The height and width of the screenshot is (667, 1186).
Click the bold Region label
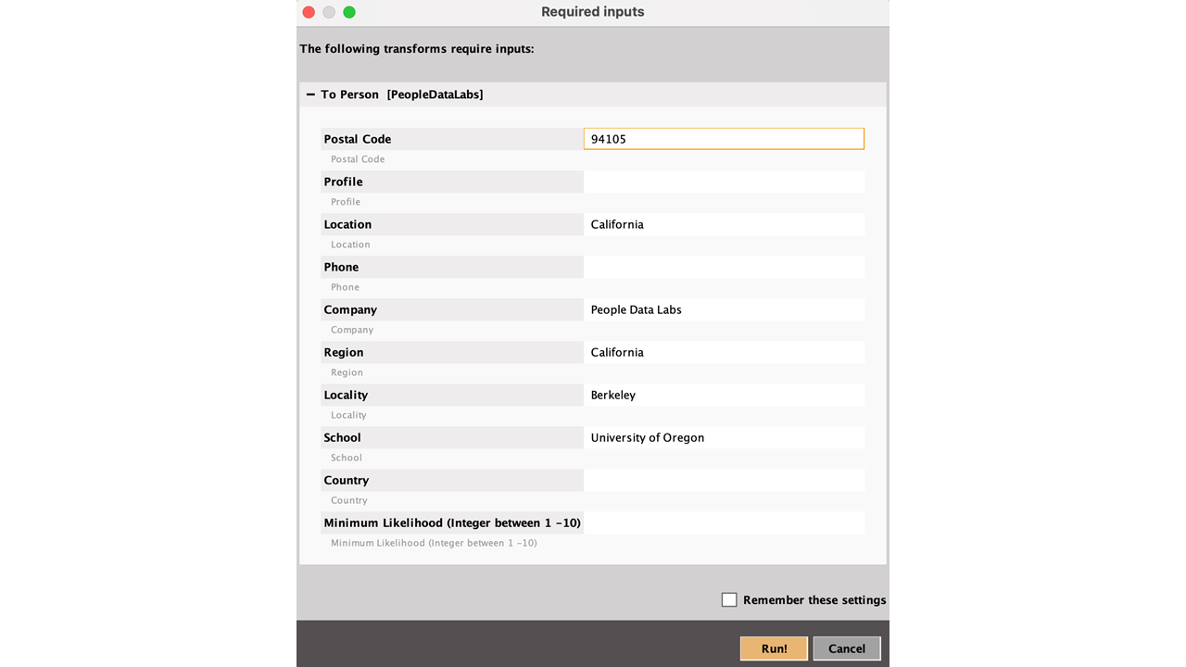[344, 352]
